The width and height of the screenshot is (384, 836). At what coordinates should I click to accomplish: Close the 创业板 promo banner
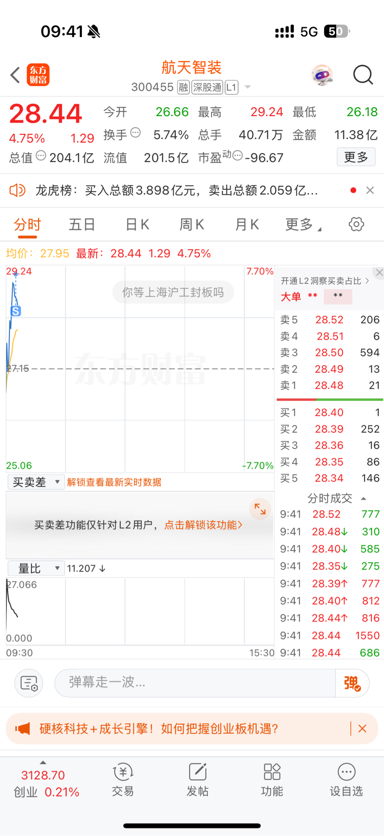(x=362, y=728)
